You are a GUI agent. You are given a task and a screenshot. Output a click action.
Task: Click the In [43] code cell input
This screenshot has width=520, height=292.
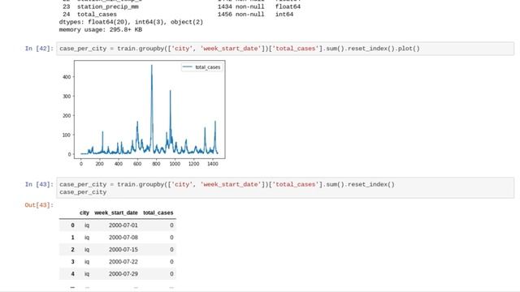point(285,188)
